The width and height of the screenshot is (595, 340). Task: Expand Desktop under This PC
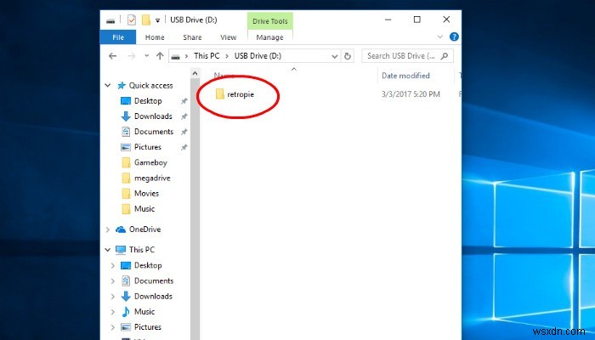click(x=113, y=265)
